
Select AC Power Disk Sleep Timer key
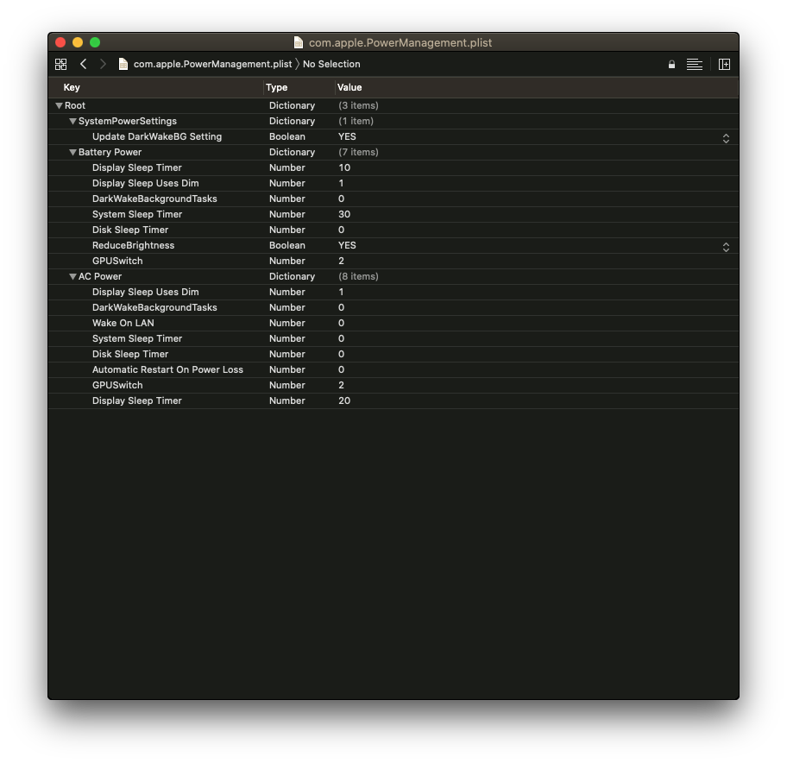tap(130, 355)
